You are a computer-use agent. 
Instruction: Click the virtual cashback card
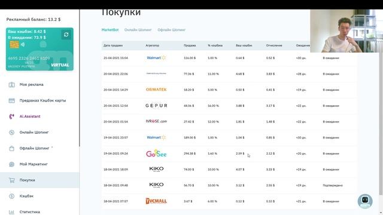coord(39,49)
